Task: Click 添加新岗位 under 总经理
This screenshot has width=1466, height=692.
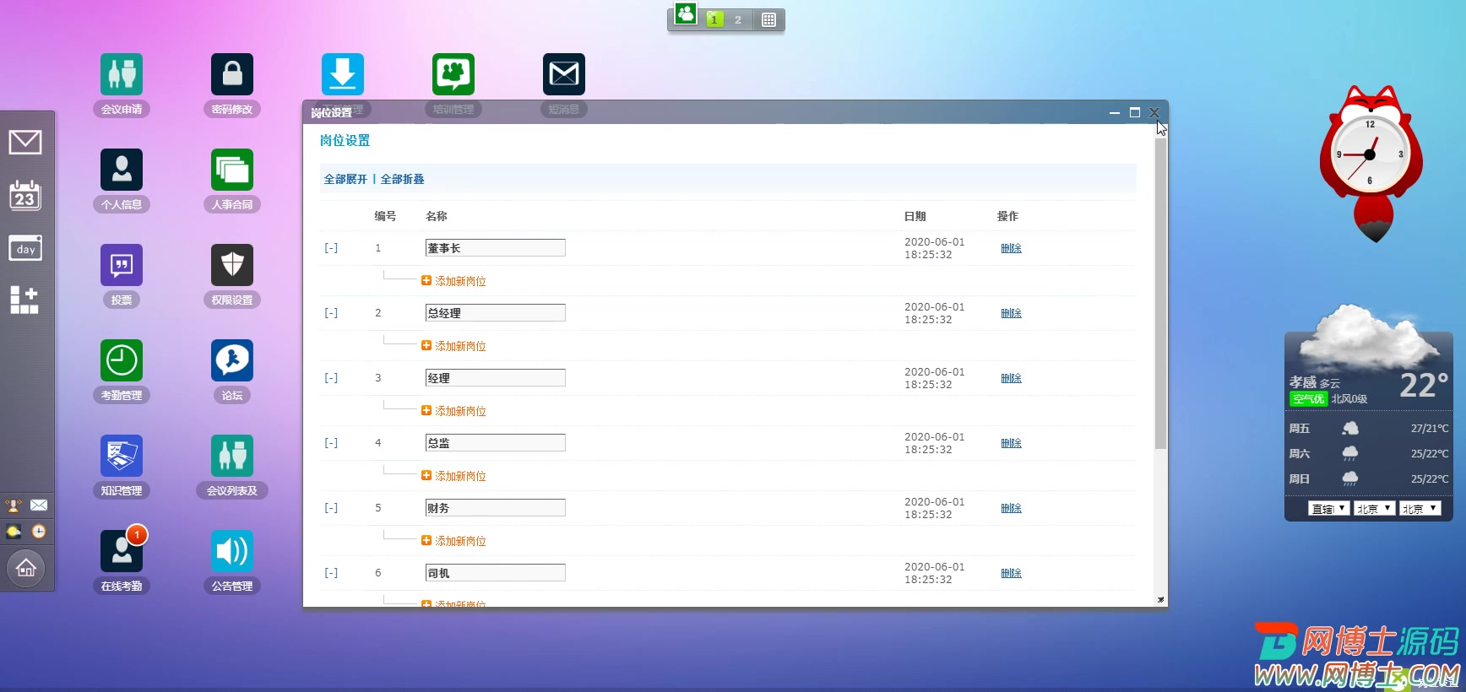Action: [x=453, y=346]
